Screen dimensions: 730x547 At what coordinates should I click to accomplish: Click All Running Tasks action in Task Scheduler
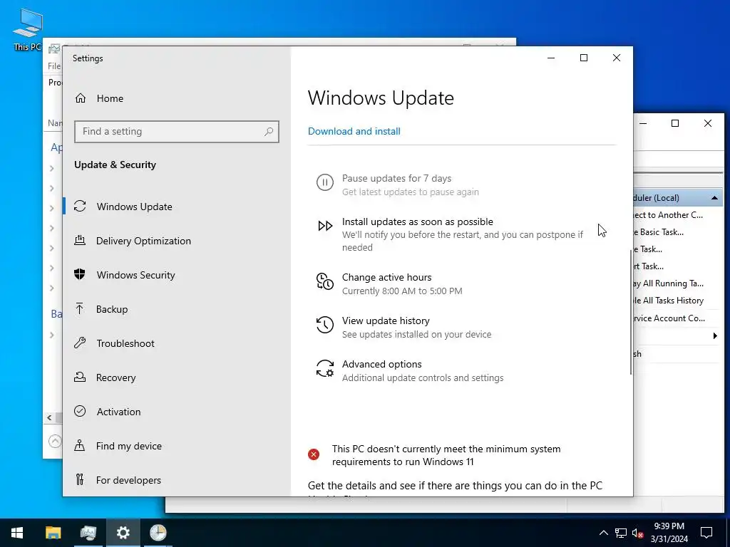point(669,283)
